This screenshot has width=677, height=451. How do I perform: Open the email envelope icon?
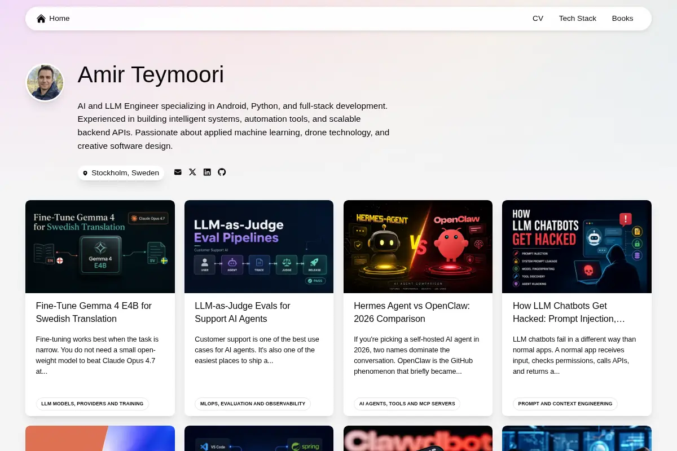click(x=178, y=172)
